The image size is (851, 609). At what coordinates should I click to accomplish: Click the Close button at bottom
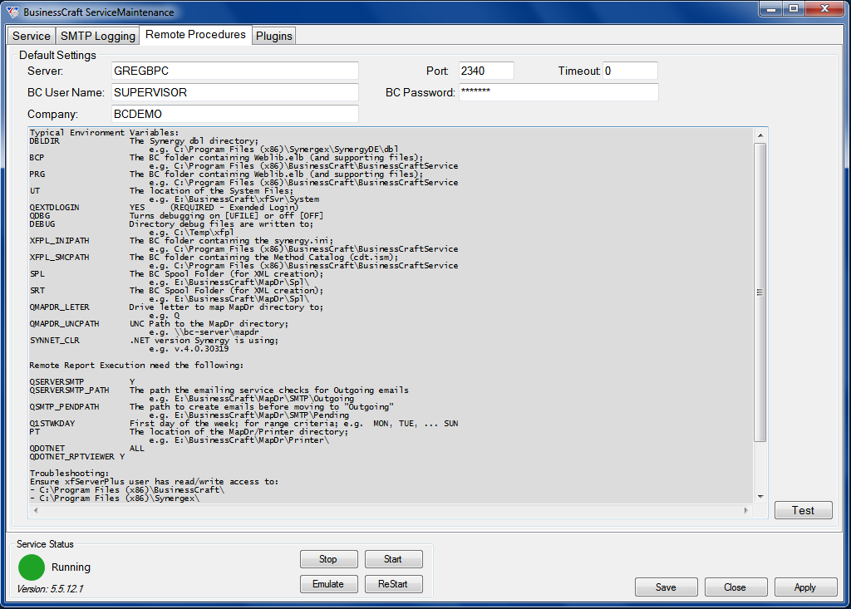point(735,587)
